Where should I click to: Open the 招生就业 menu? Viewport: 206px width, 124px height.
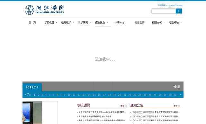click(100, 22)
